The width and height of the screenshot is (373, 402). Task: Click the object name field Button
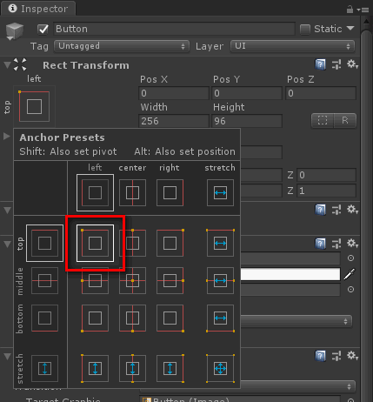click(174, 29)
